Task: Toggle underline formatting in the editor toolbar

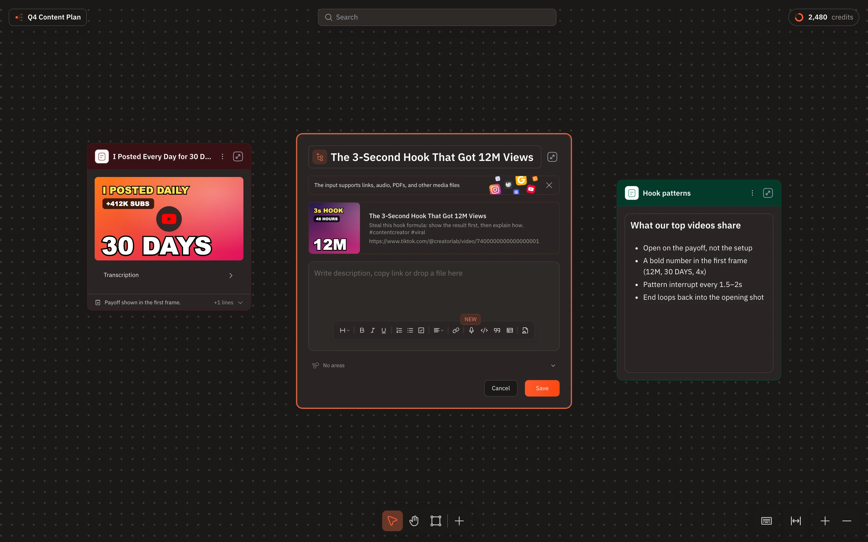Action: (384, 331)
